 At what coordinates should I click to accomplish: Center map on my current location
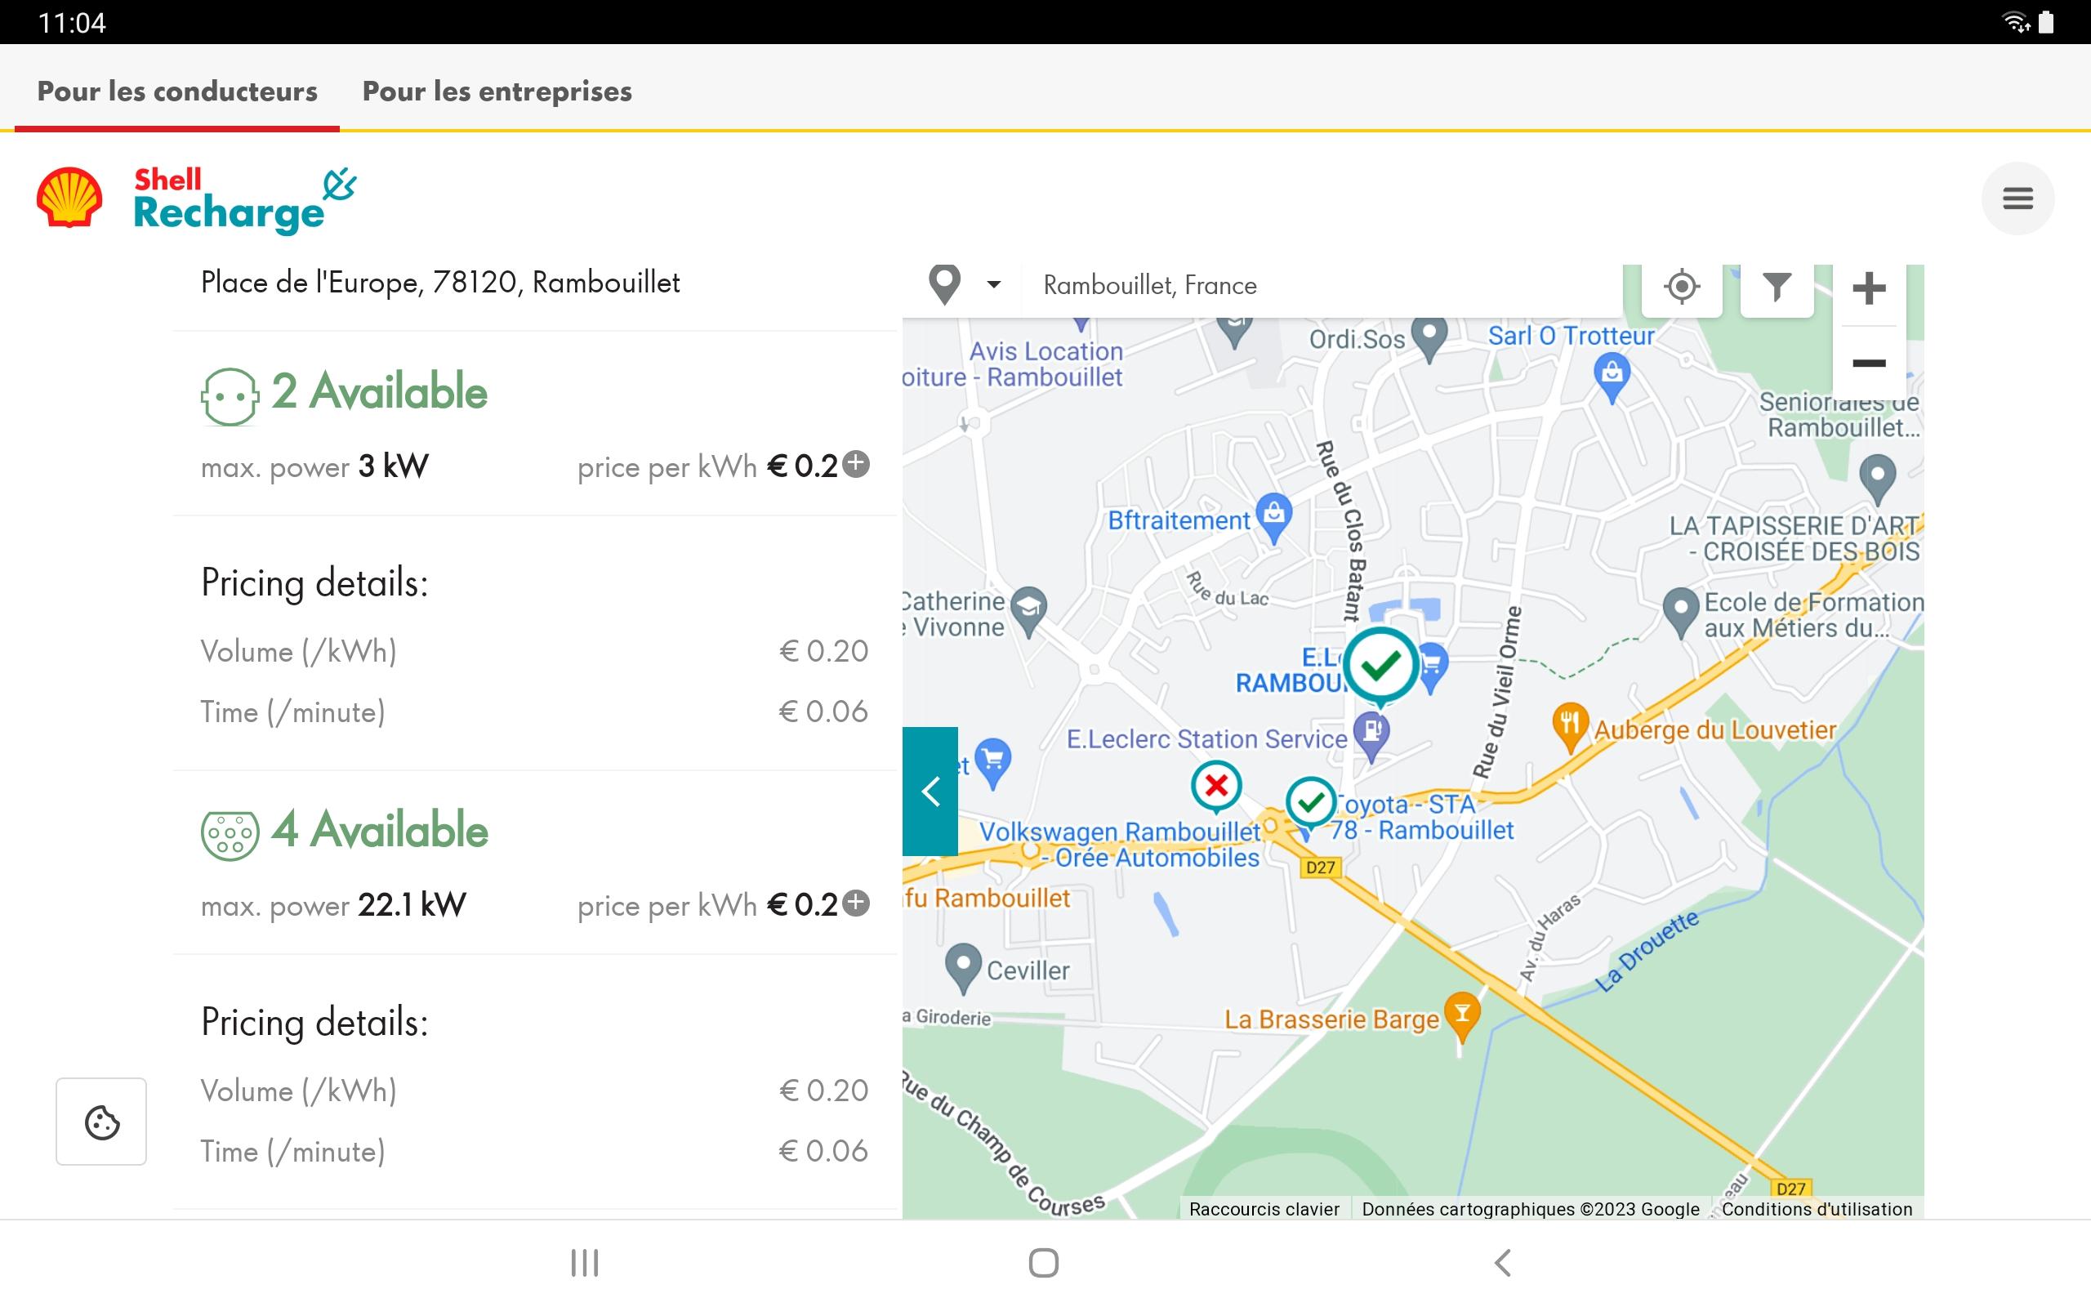point(1681,286)
